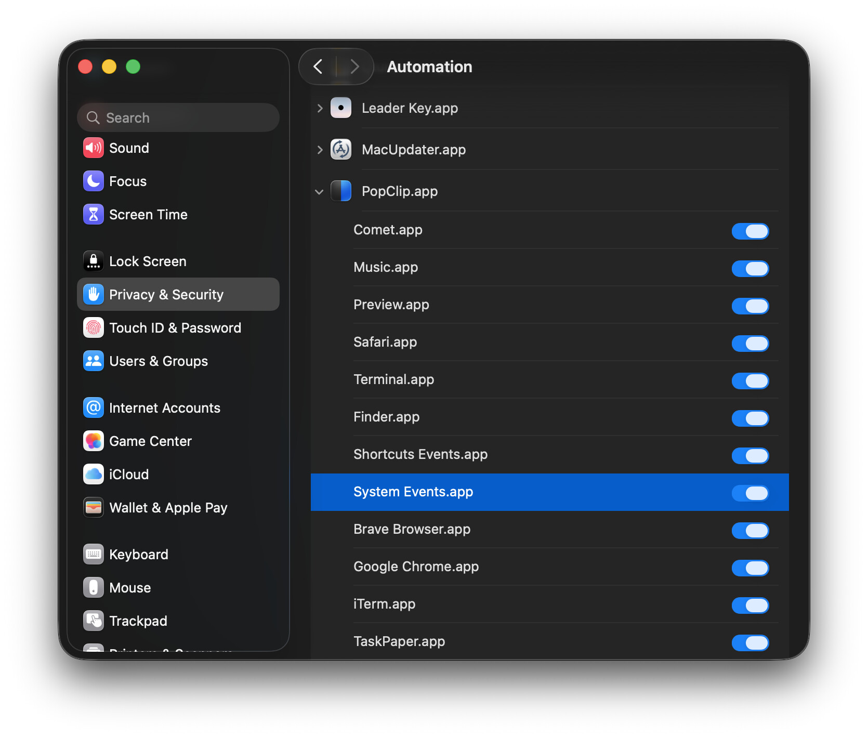This screenshot has height=737, width=868.
Task: Click the Game Center colorful icon
Action: click(x=94, y=441)
